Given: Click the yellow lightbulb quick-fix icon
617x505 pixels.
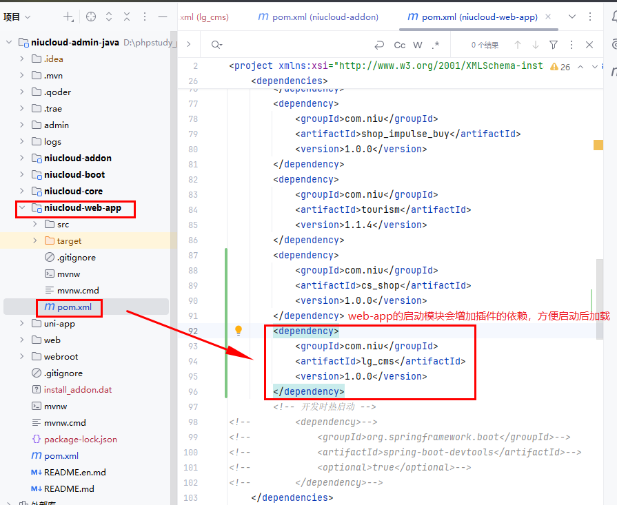Looking at the screenshot, I should tap(239, 331).
